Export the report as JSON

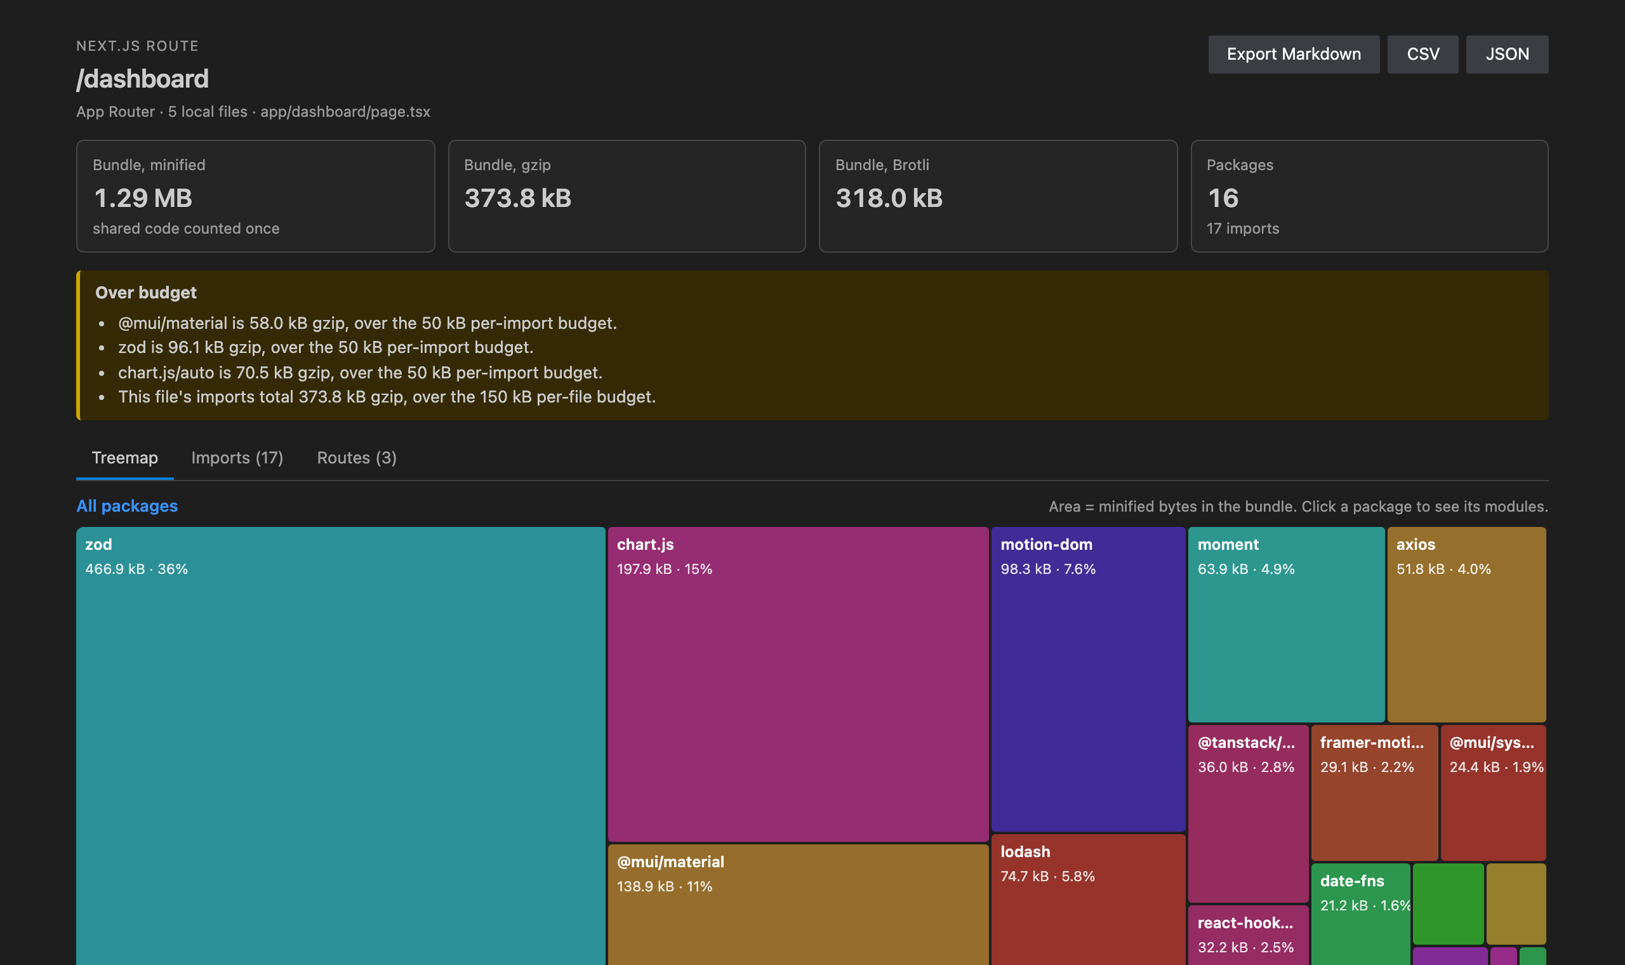click(1507, 54)
